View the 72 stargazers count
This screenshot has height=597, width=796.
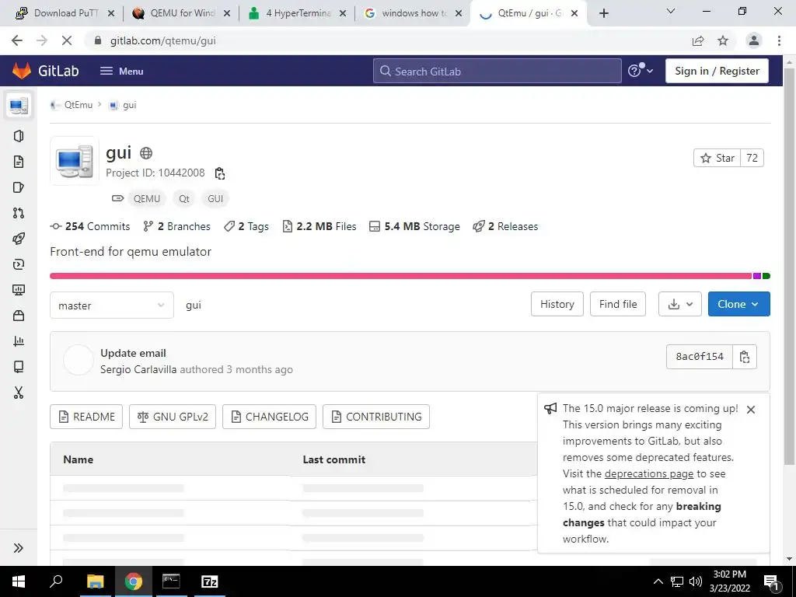pyautogui.click(x=752, y=158)
